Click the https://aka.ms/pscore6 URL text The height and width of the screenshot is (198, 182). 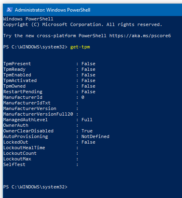(140, 36)
